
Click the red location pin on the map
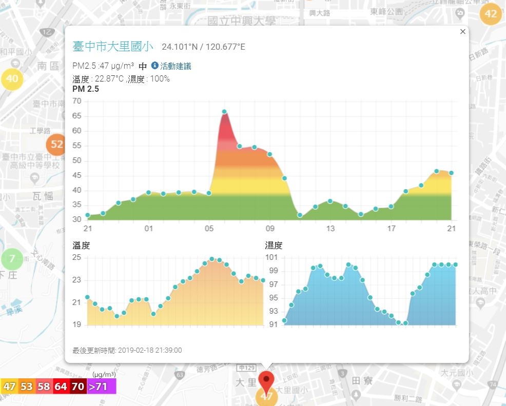click(266, 382)
